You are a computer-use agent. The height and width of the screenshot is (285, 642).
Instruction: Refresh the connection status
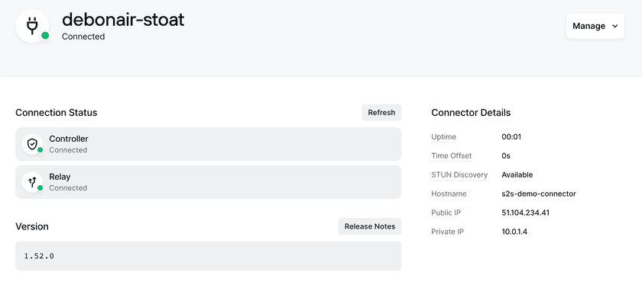pyautogui.click(x=381, y=113)
